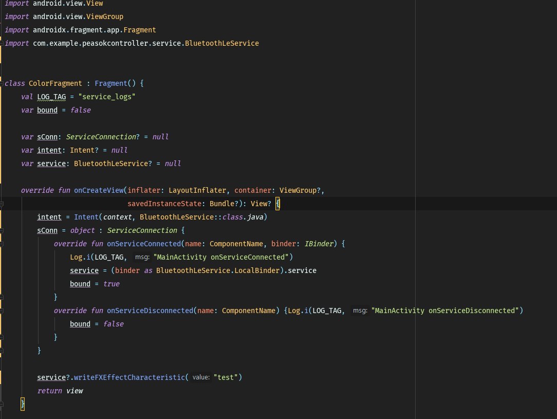Screen dimensions: 557x419
Task: Click 'sConn' in its var declaration
Action: pos(47,137)
